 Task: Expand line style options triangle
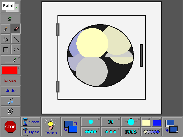click(19, 58)
